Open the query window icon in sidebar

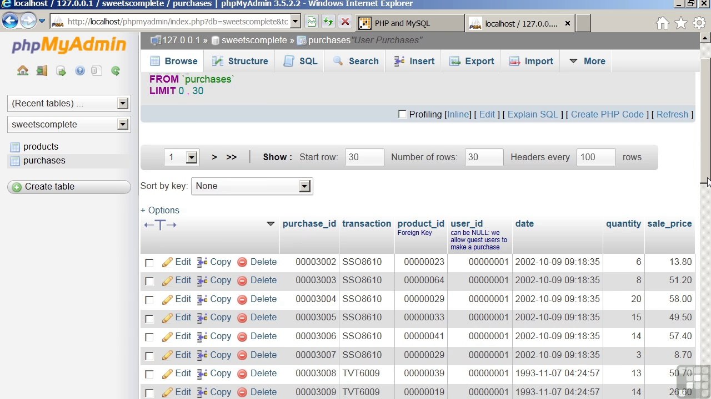coord(61,70)
